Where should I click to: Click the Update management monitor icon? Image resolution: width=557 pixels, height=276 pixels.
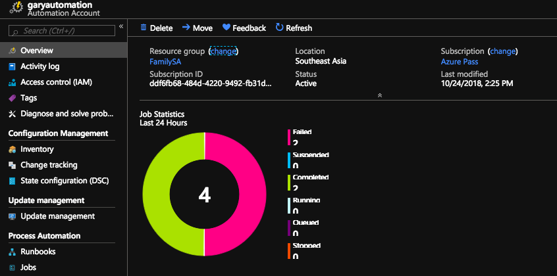coord(13,216)
